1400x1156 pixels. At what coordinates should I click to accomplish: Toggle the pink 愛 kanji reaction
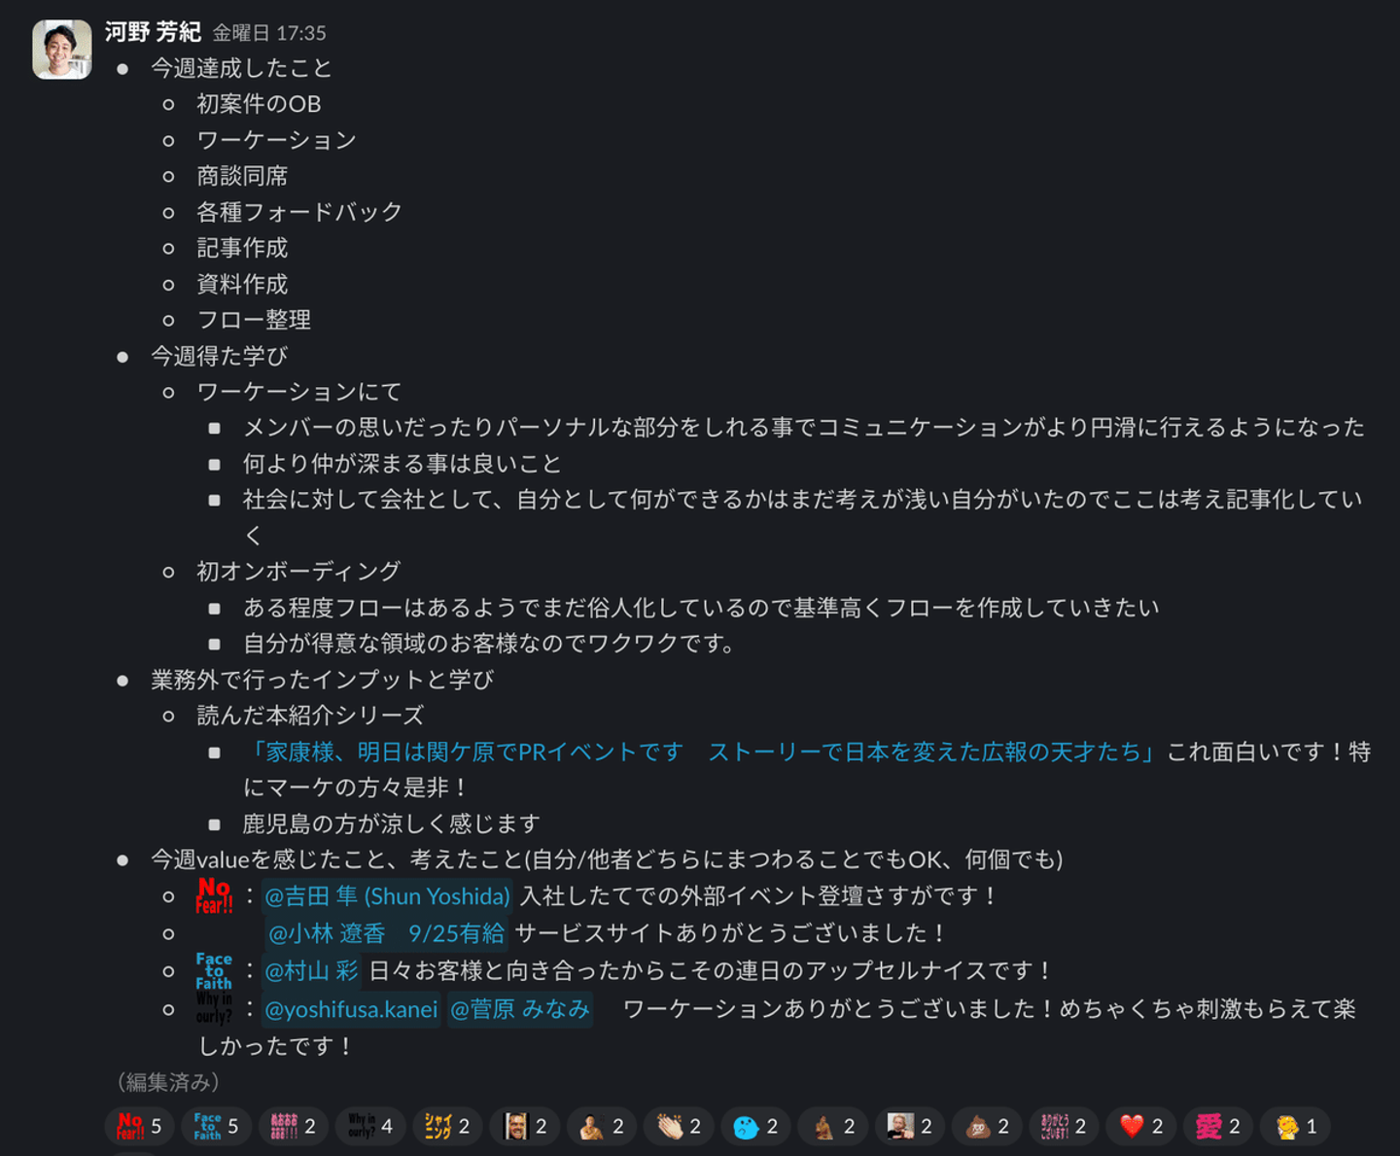(1218, 1126)
